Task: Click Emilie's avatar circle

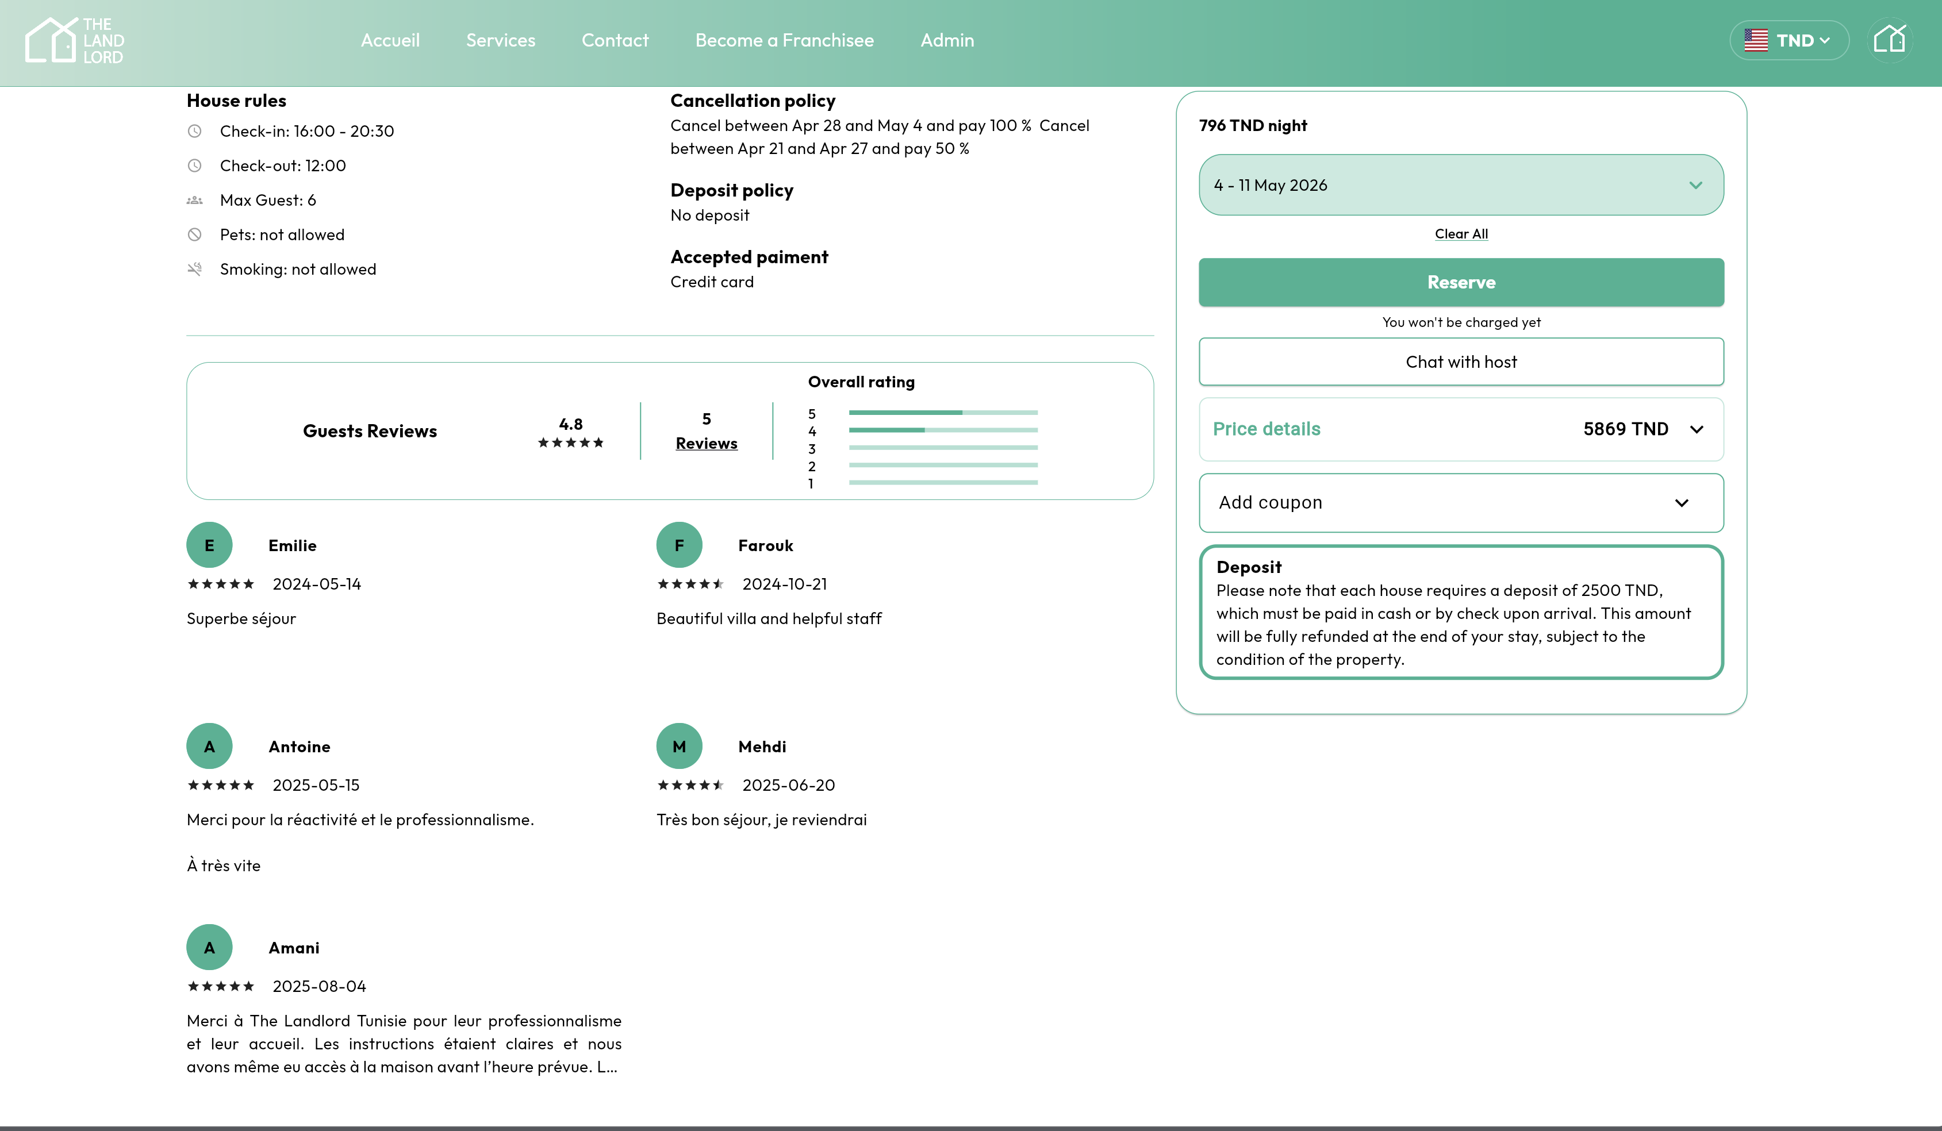Action: (209, 545)
